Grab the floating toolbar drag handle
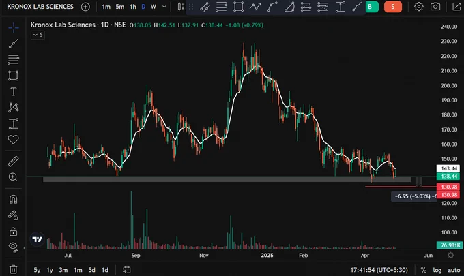Viewport: 464px width, 276px height. click(191, 7)
